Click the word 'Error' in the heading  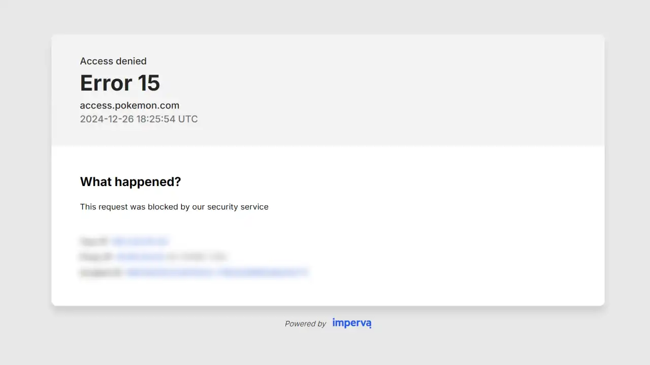coord(106,83)
